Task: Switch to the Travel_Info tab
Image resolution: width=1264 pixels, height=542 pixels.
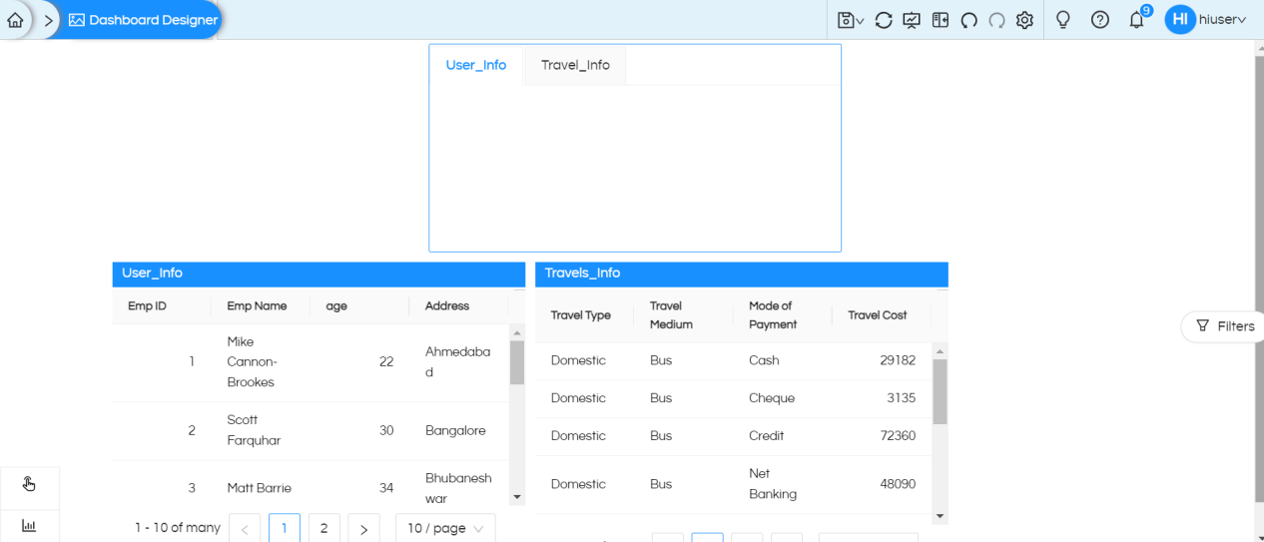Action: [x=575, y=65]
